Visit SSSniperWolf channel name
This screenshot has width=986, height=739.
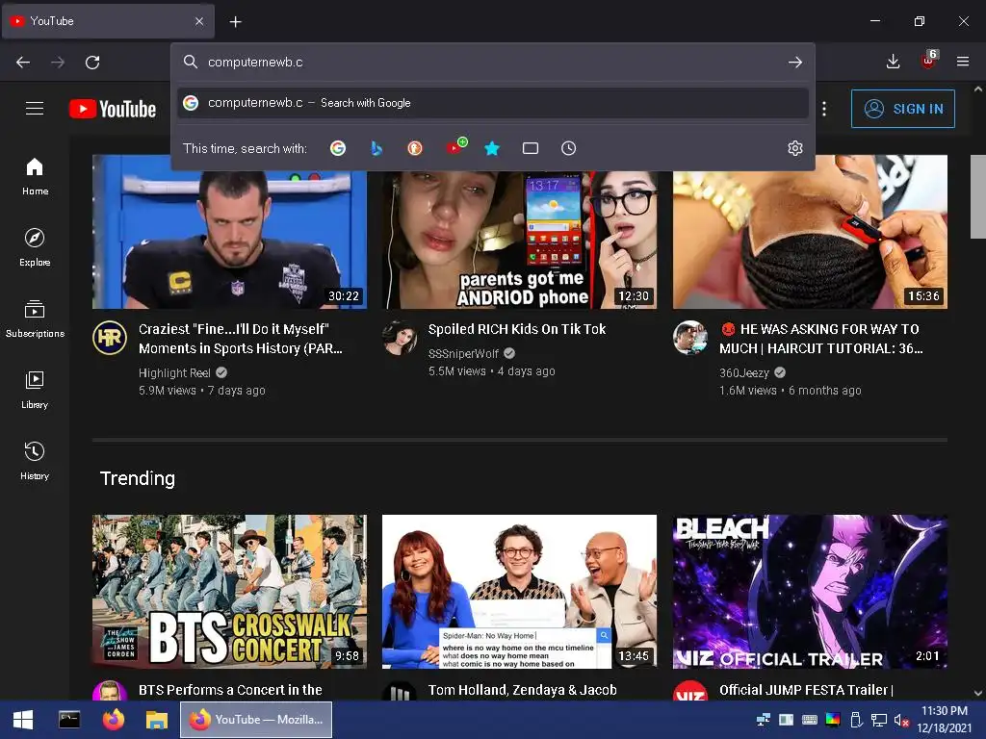(x=463, y=354)
